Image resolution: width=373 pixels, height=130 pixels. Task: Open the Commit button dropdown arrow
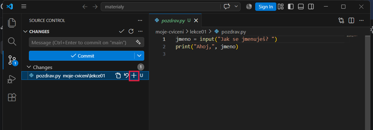139,56
